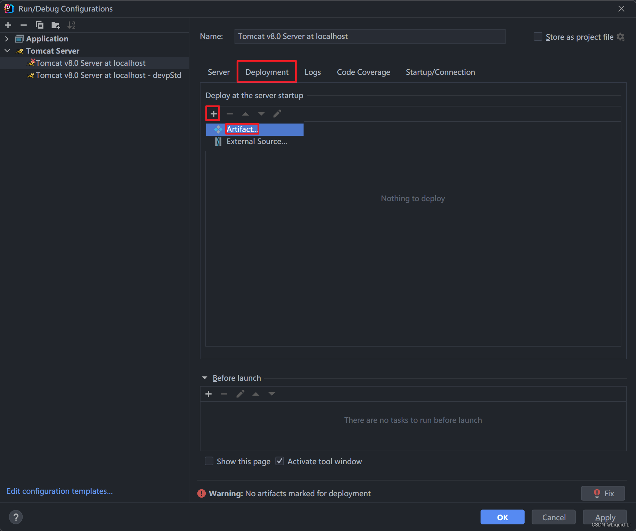This screenshot has height=531, width=636.
Task: Switch to the Server tab
Action: coord(219,72)
